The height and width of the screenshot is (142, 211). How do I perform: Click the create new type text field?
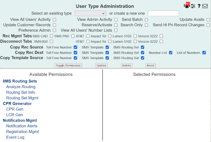pyautogui.click(x=163, y=14)
